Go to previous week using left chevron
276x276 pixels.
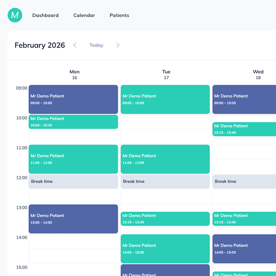click(75, 45)
